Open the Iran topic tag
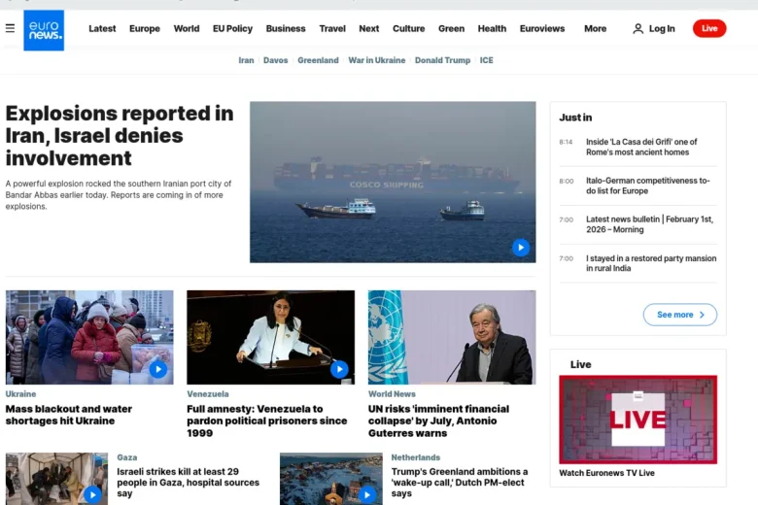 coord(246,60)
